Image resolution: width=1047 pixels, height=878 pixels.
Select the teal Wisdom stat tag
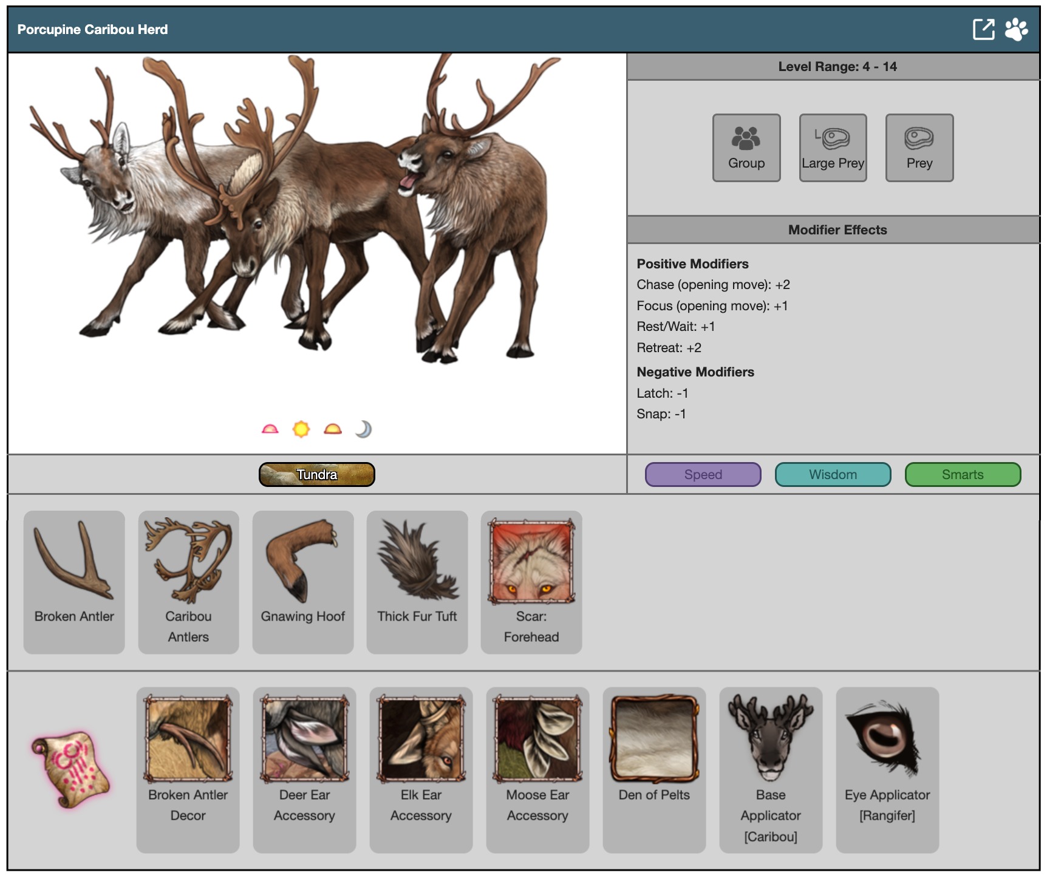tap(833, 474)
